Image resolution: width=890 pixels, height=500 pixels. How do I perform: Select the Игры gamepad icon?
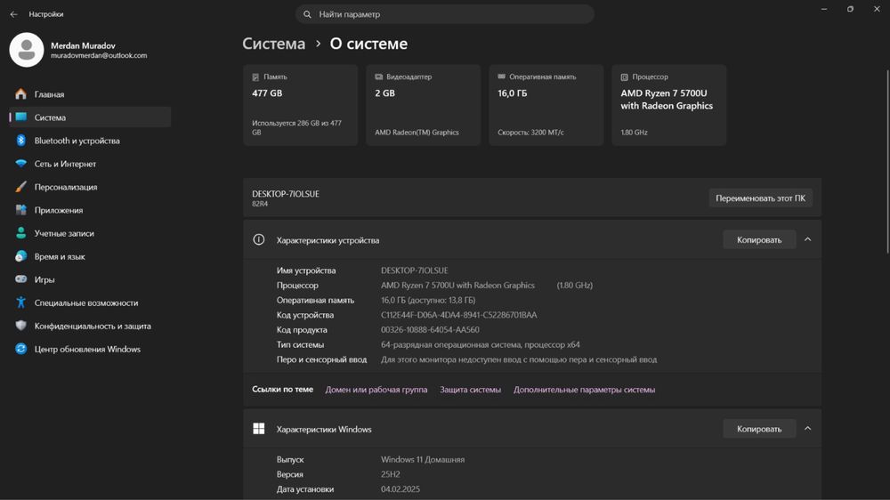click(21, 279)
